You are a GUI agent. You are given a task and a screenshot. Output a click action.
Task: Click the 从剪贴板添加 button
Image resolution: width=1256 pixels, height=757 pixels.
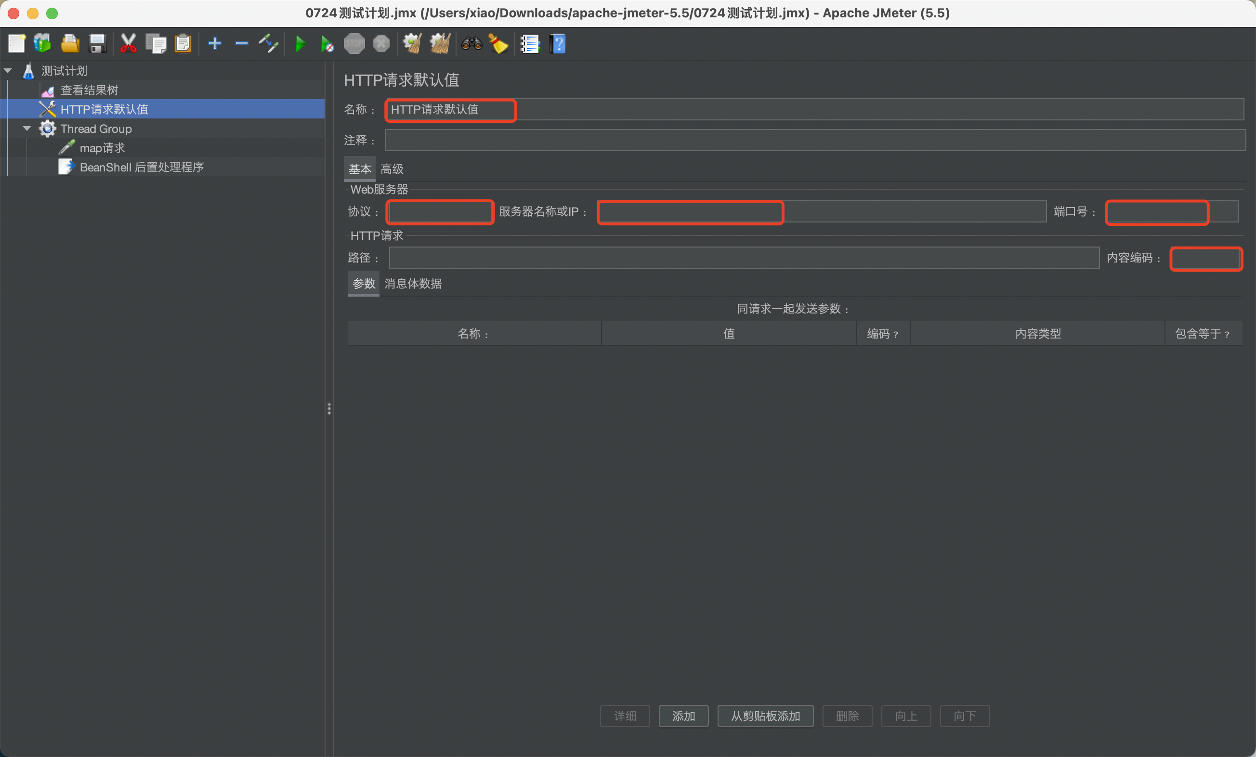765,716
